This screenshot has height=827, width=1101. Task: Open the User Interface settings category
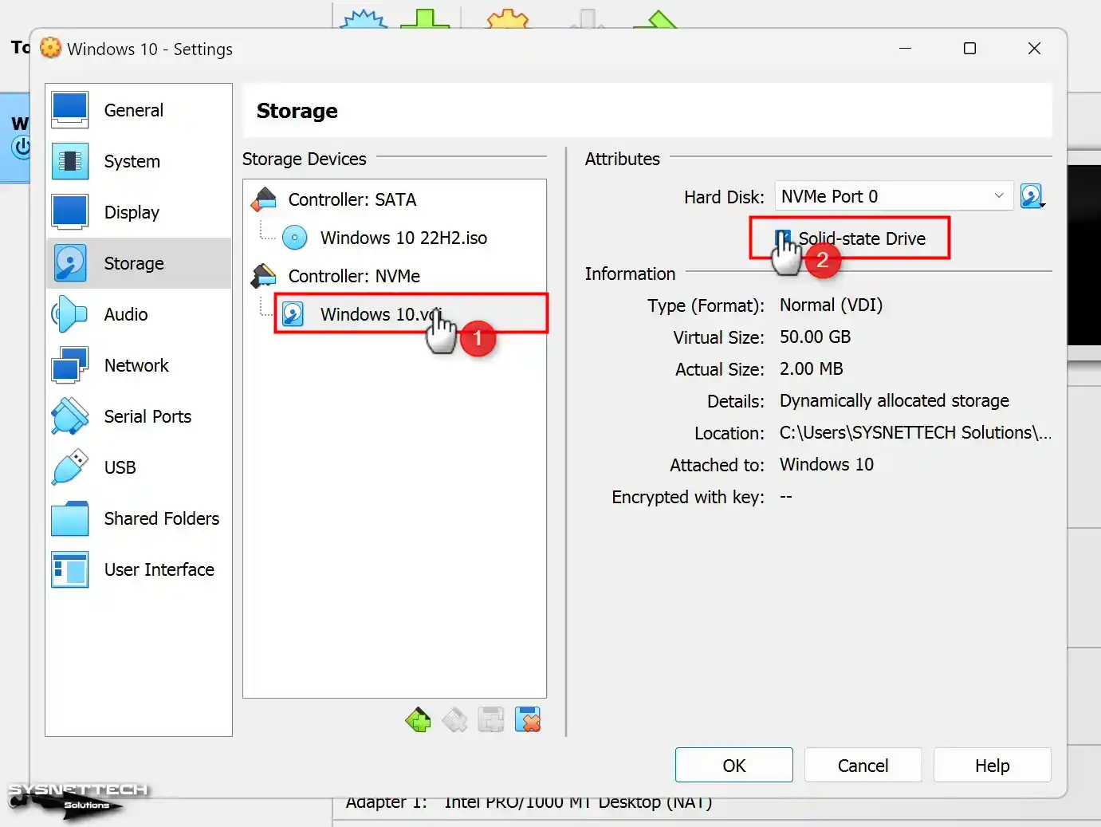pyautogui.click(x=139, y=569)
